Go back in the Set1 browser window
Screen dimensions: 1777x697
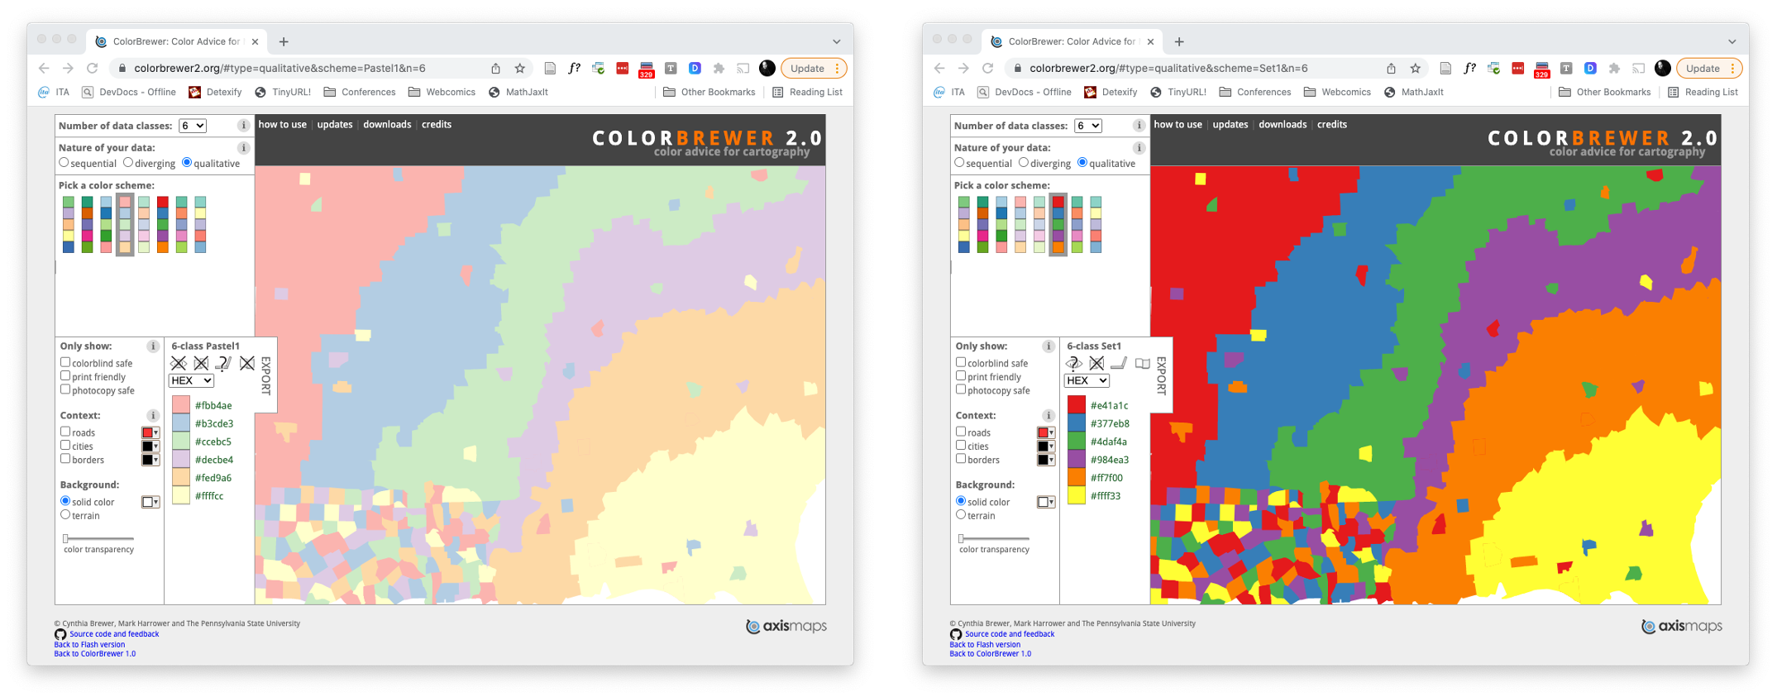939,69
